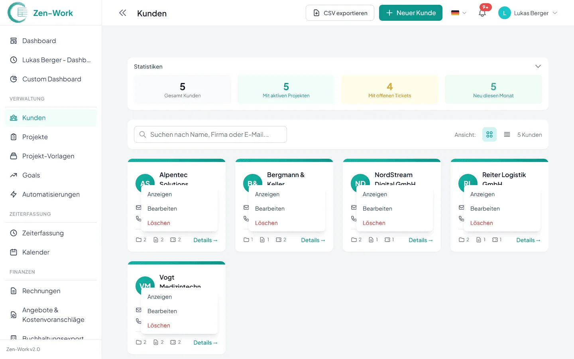Click the Neuer Kunde button

coord(411,13)
